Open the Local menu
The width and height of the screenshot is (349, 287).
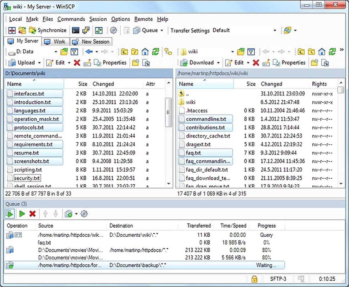tap(15, 19)
